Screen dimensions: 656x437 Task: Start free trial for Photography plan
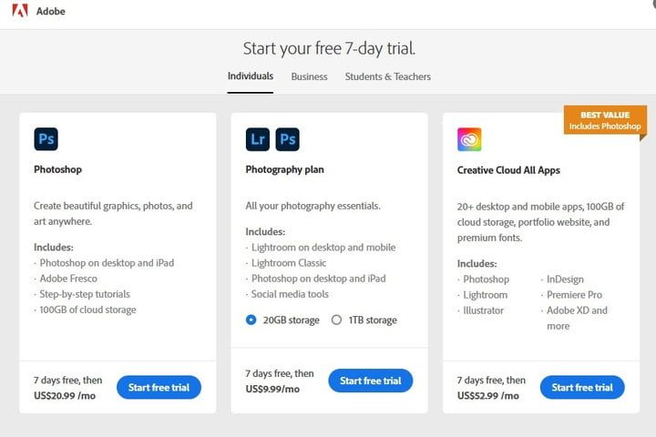coord(370,381)
